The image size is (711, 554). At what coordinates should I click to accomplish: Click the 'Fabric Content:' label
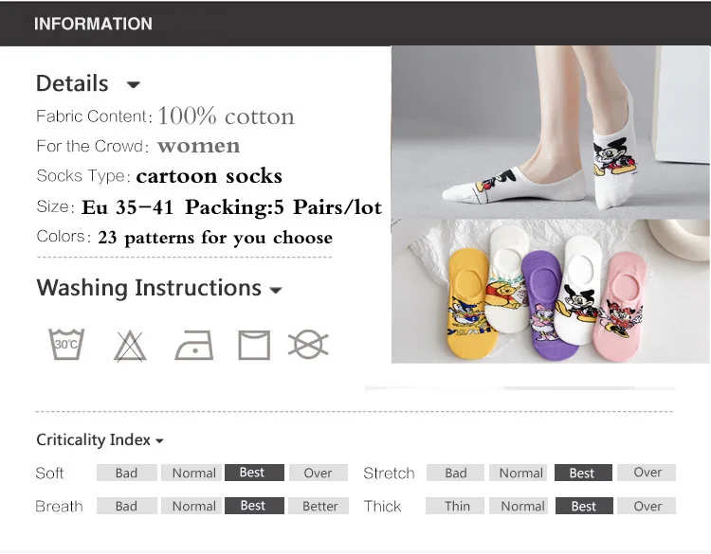[x=94, y=116]
